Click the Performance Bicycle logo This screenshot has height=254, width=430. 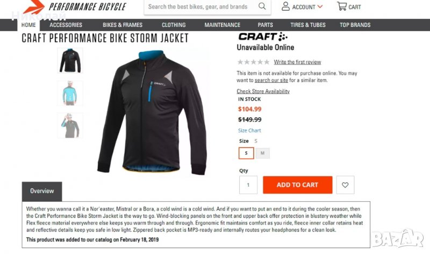tap(75, 7)
